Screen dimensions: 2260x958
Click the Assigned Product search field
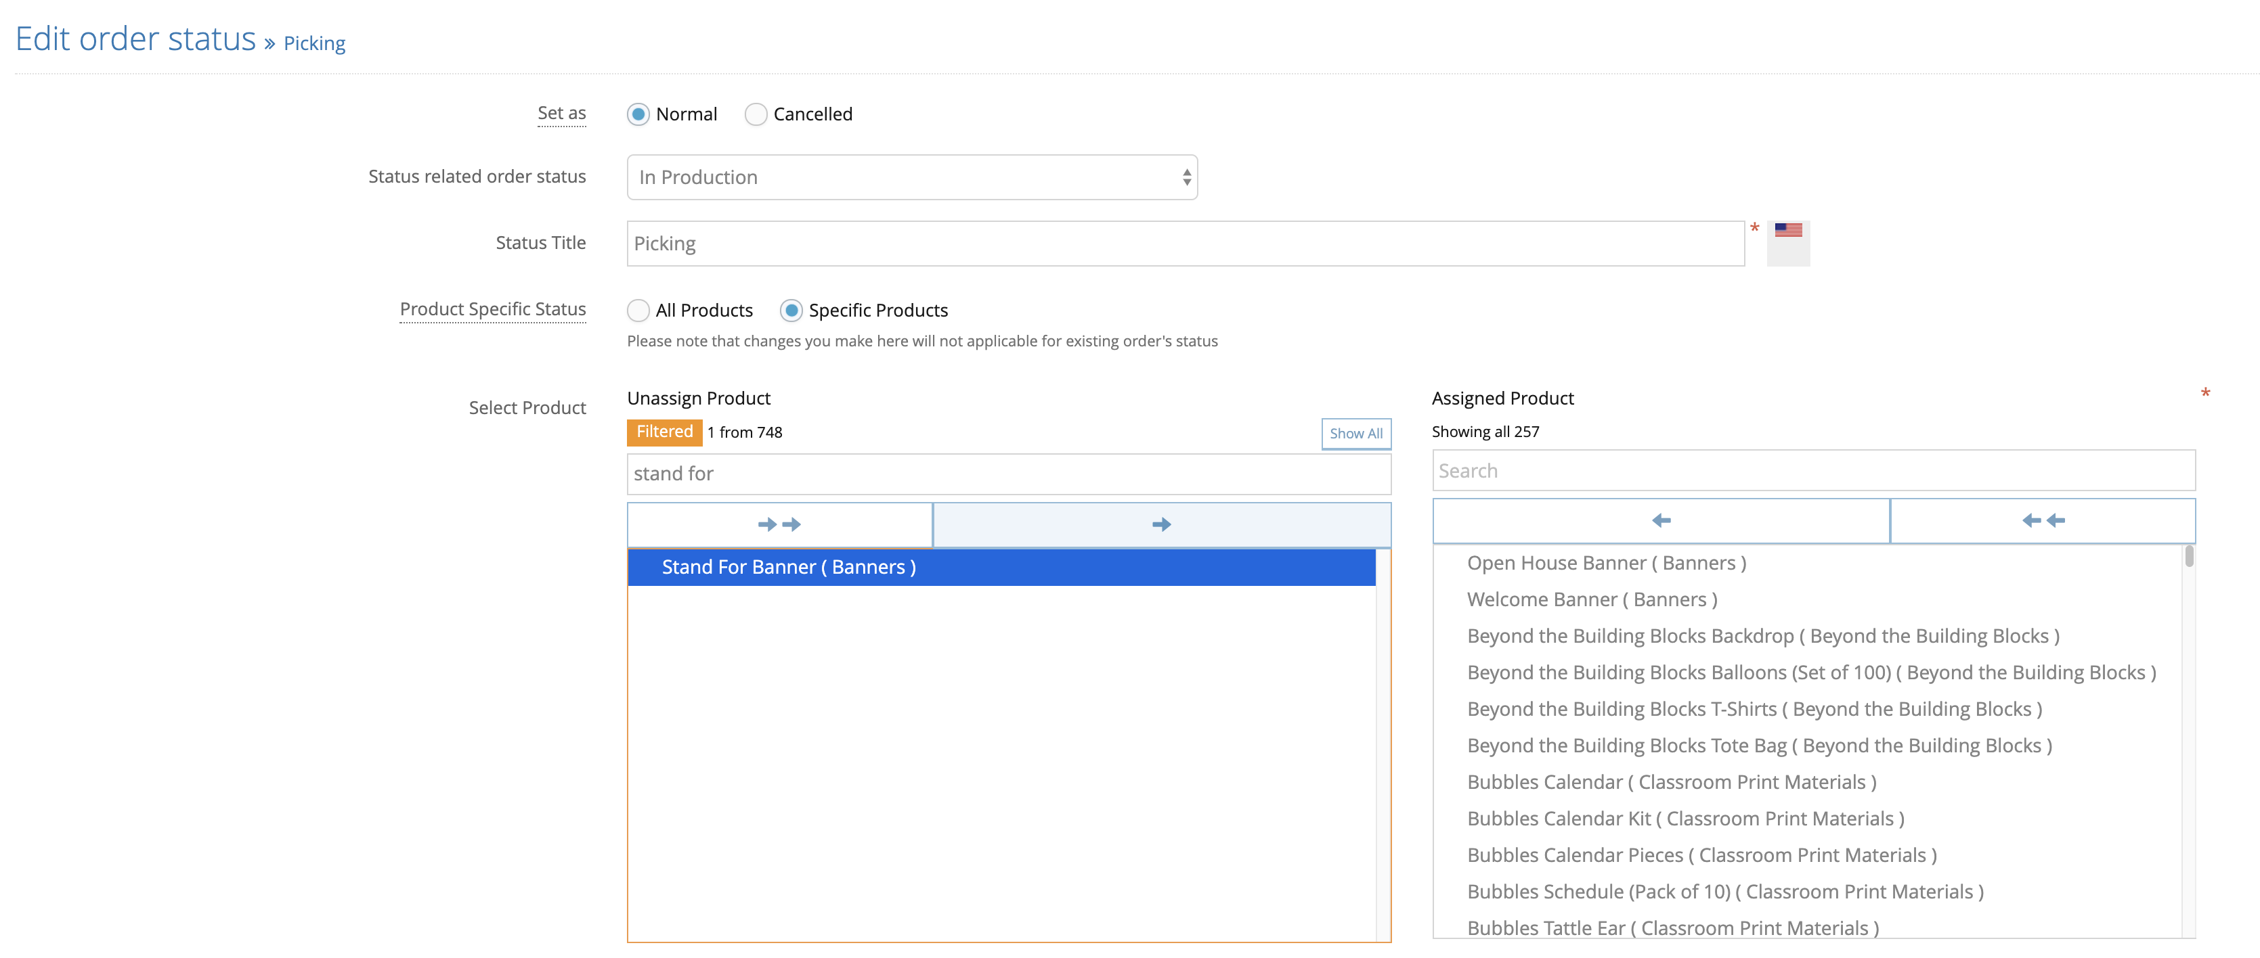tap(1812, 471)
